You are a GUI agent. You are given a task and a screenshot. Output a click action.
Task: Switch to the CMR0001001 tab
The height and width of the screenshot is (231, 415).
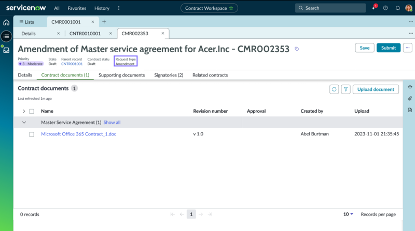tap(66, 22)
